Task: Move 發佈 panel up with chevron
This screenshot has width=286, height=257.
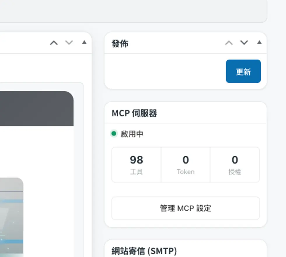Action: [229, 43]
